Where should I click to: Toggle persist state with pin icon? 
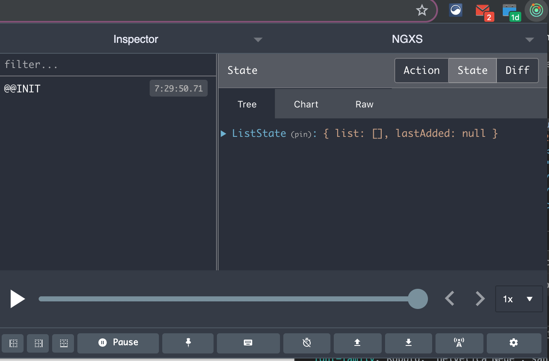(188, 343)
